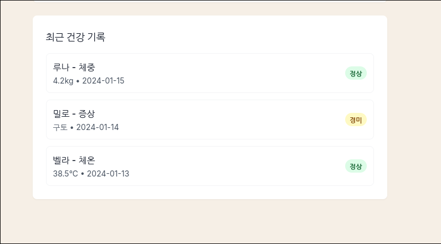Click the 4.2kg weight value
This screenshot has height=244, width=441.
63,81
